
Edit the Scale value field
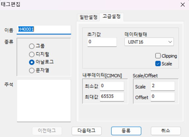click(x=163, y=86)
